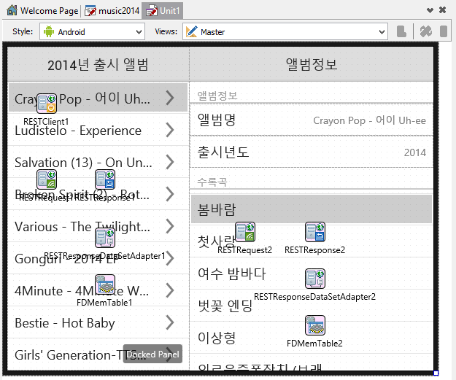Select the RESTRequest2 component icon

click(245, 232)
